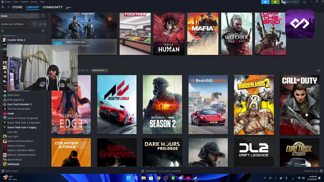Click Add a Game button
The width and height of the screenshot is (324, 182).
click(10, 171)
